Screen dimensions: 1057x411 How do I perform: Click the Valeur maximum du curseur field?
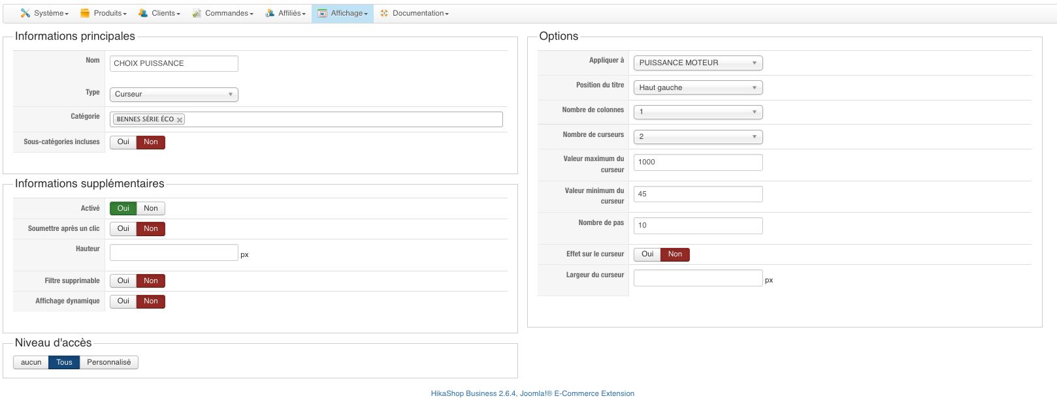coord(698,162)
